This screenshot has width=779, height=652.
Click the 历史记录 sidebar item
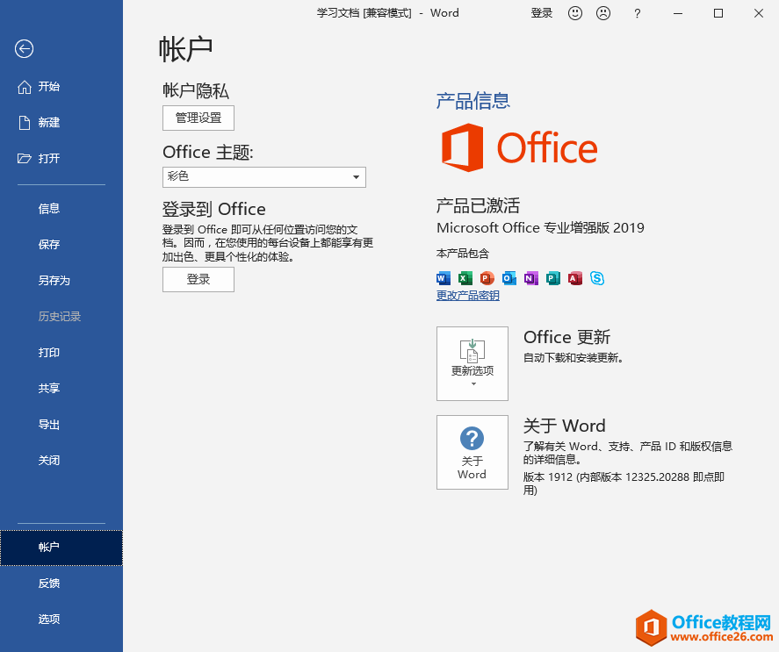[x=61, y=316]
